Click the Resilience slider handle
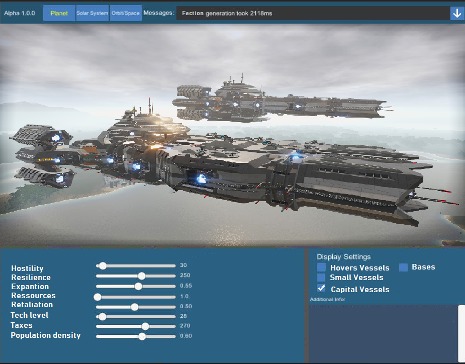The image size is (465, 364). (x=142, y=276)
